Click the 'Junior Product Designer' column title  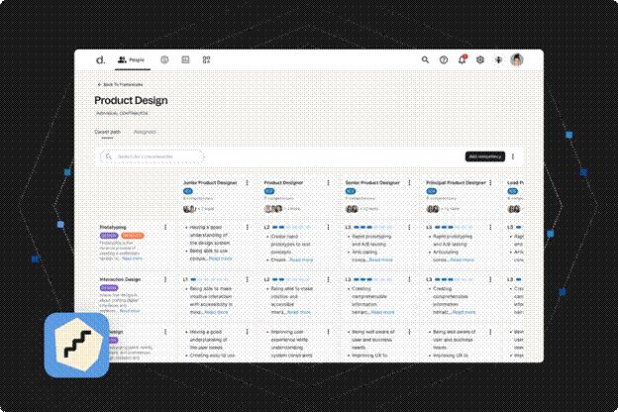click(x=210, y=182)
